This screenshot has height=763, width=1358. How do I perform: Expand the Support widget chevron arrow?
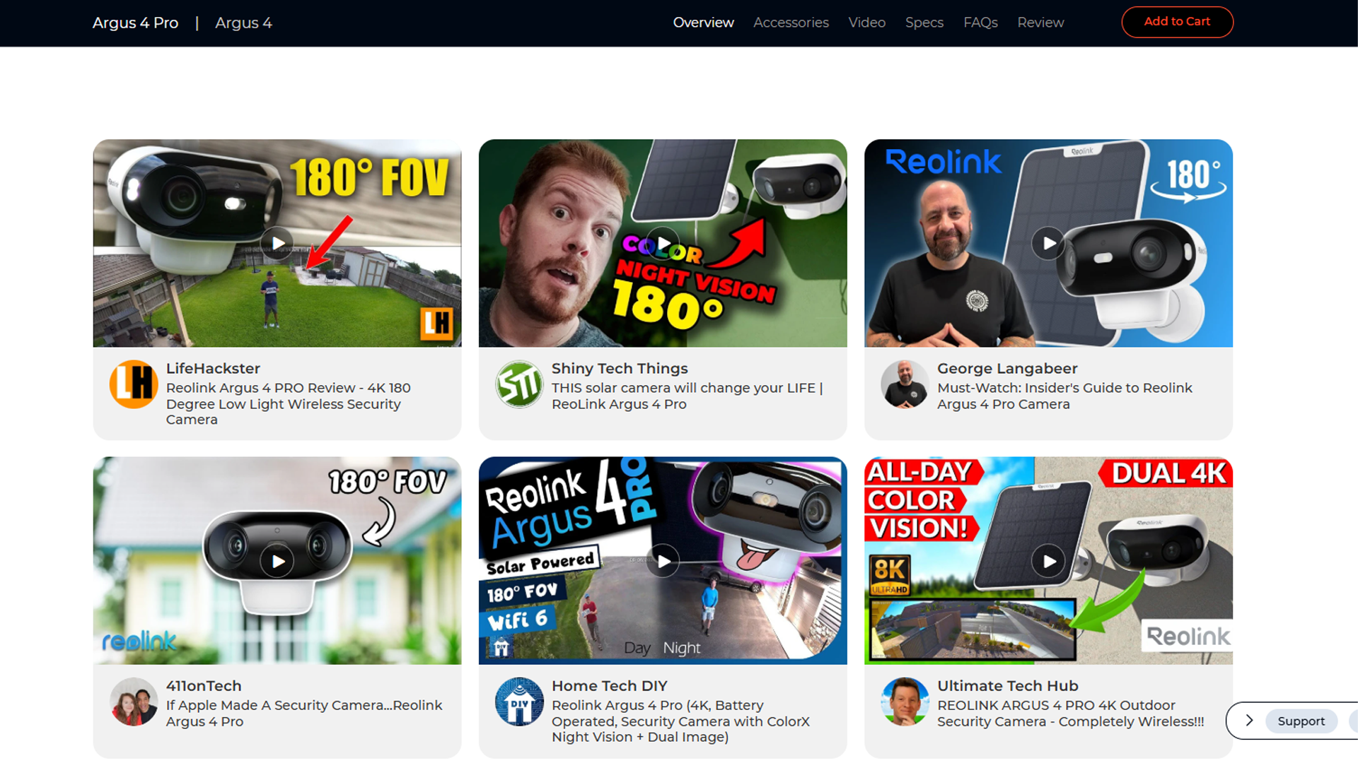(x=1249, y=721)
